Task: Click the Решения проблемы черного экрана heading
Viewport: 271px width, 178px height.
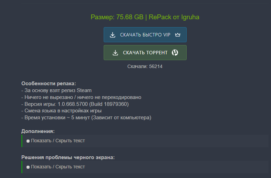Action: click(68, 157)
